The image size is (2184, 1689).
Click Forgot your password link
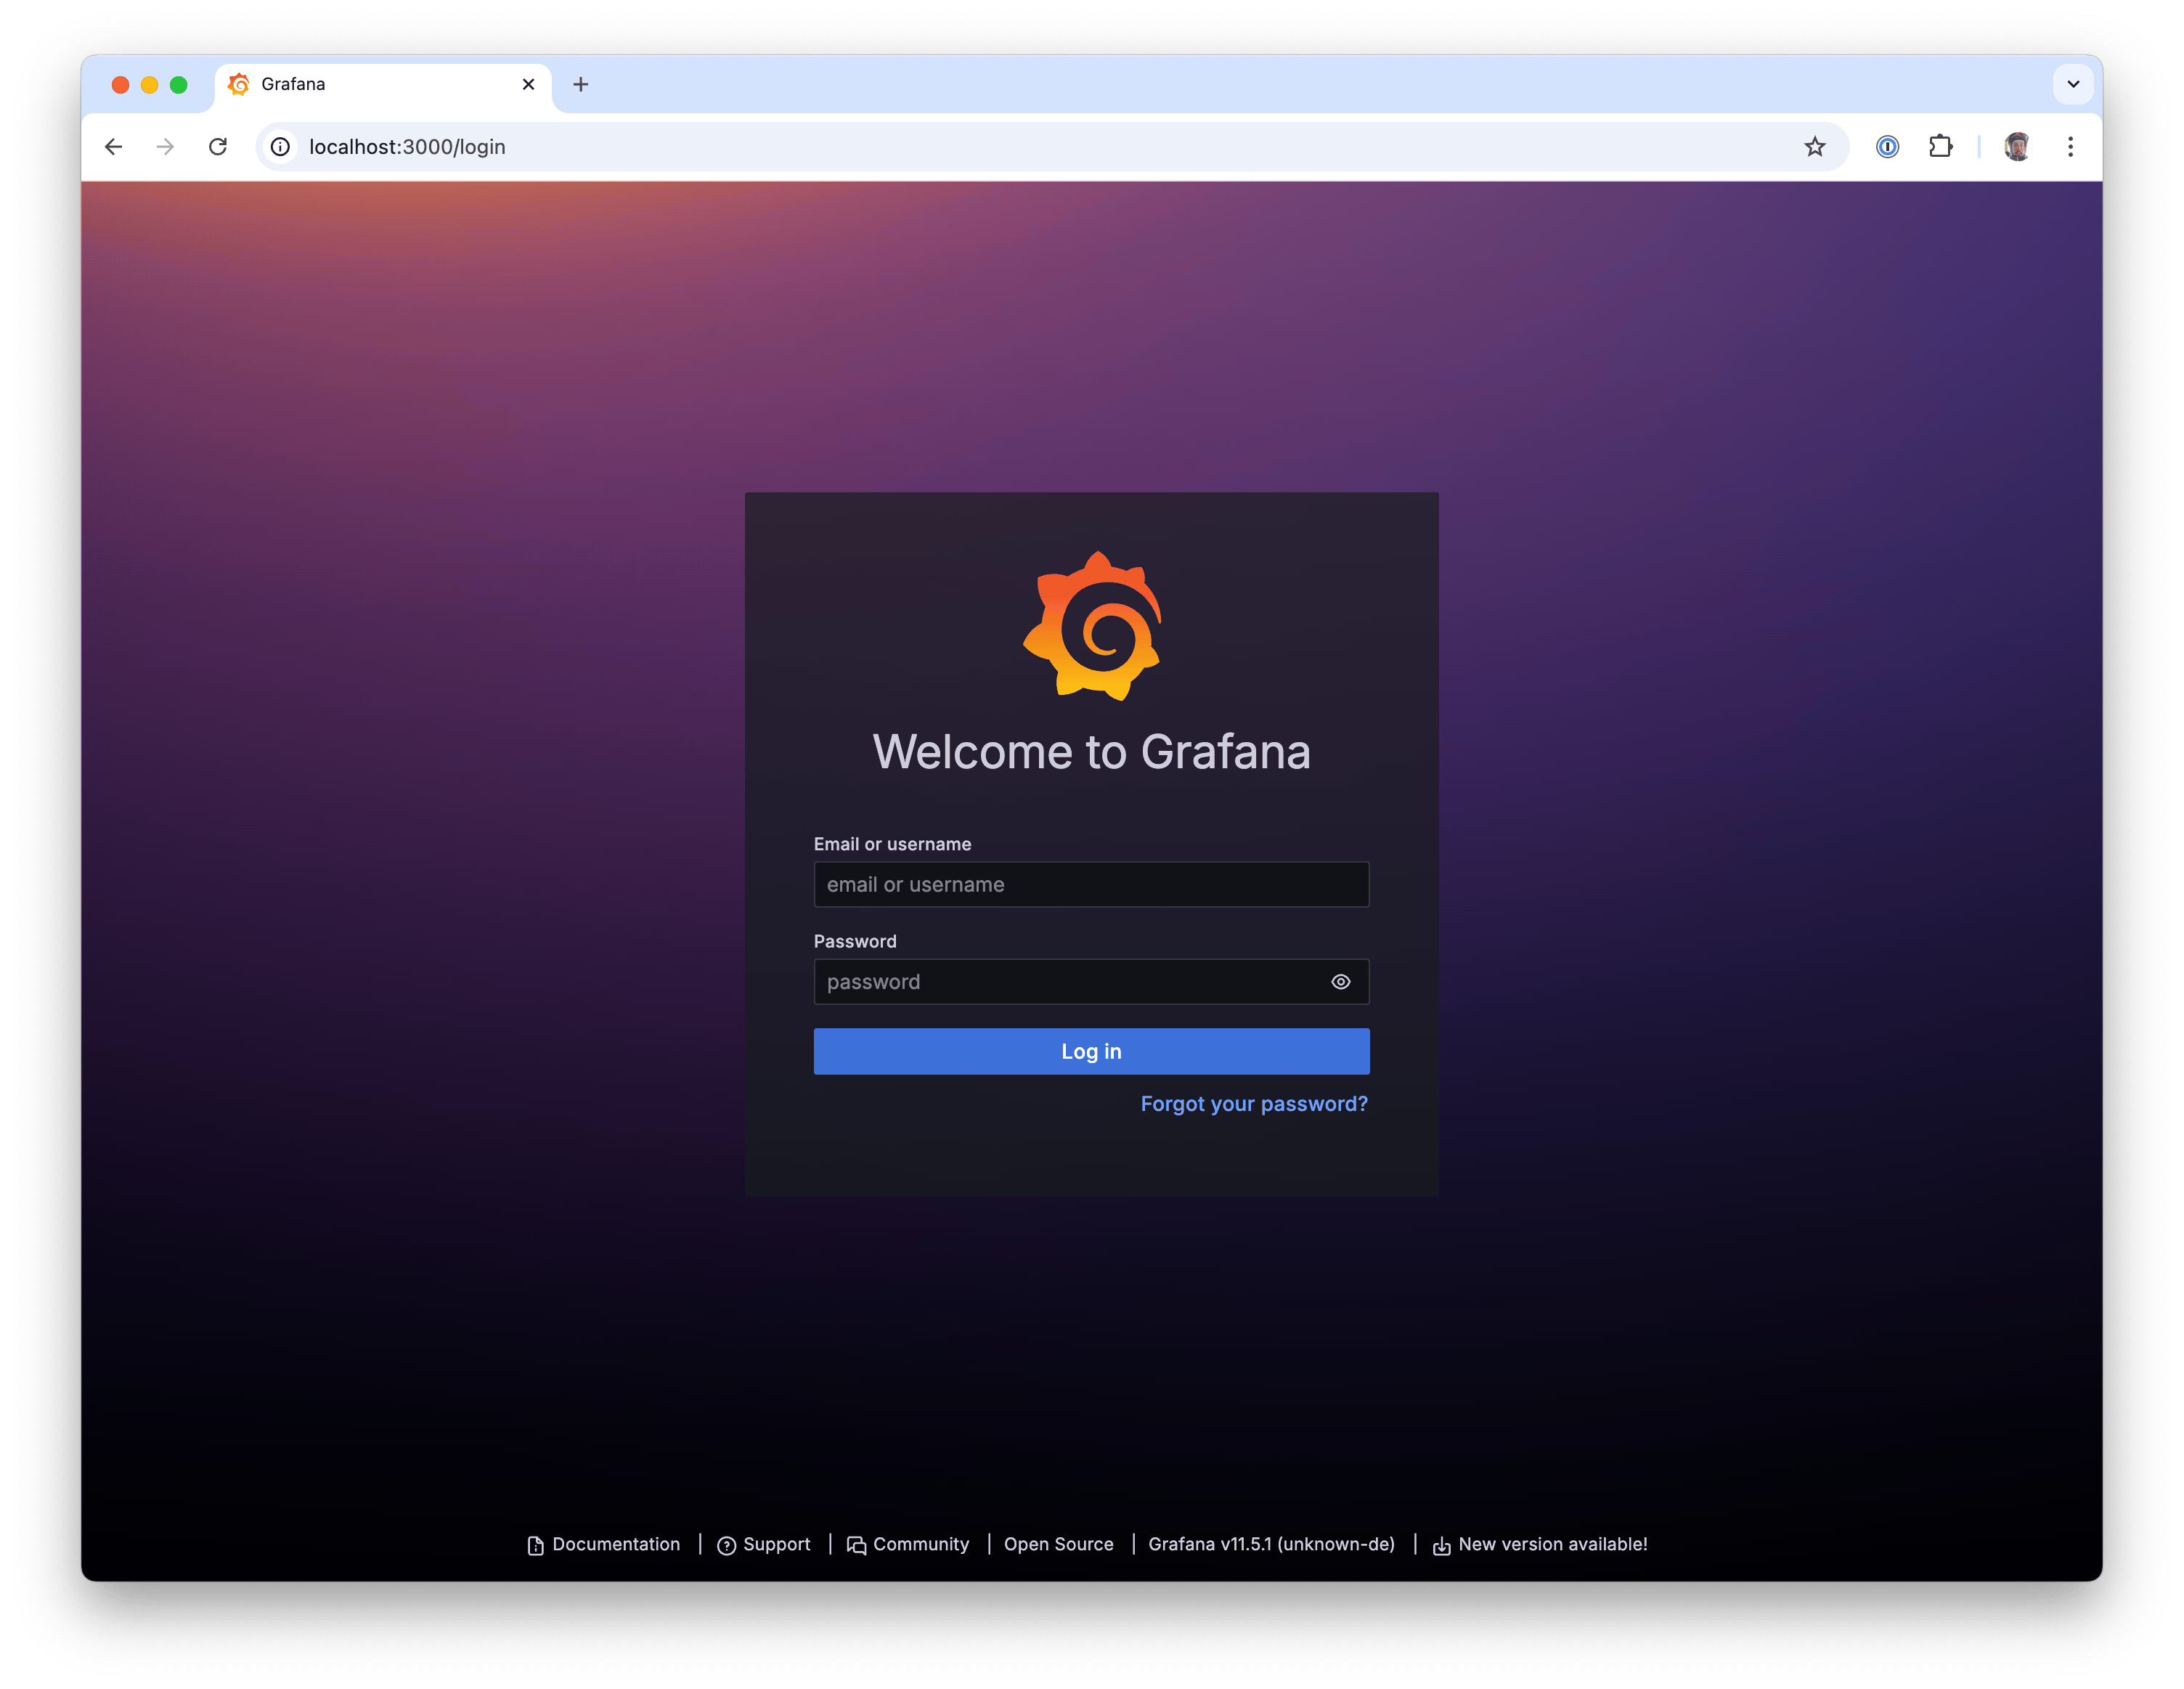1253,1104
